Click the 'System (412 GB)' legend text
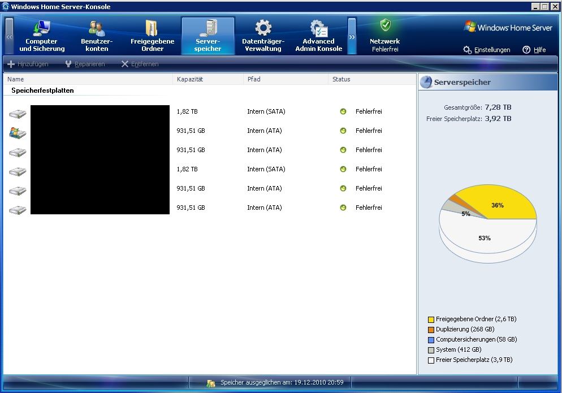 click(459, 349)
